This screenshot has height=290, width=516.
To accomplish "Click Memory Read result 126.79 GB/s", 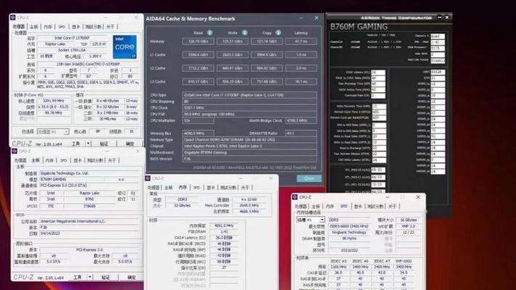I will [x=198, y=41].
